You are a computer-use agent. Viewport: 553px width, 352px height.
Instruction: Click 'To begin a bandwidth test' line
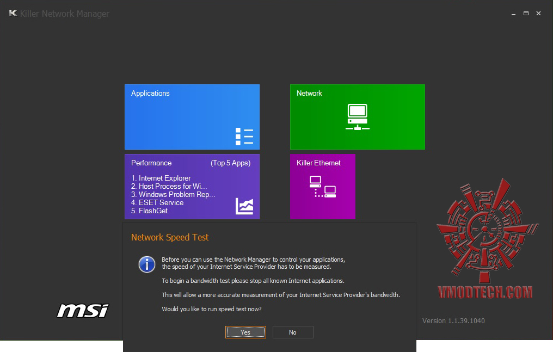pyautogui.click(x=253, y=281)
